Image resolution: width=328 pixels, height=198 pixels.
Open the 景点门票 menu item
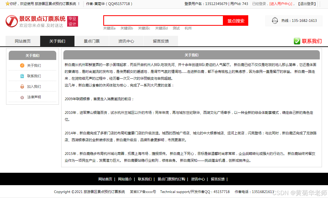tap(92, 41)
